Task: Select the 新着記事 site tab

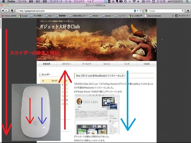Action: (47, 64)
